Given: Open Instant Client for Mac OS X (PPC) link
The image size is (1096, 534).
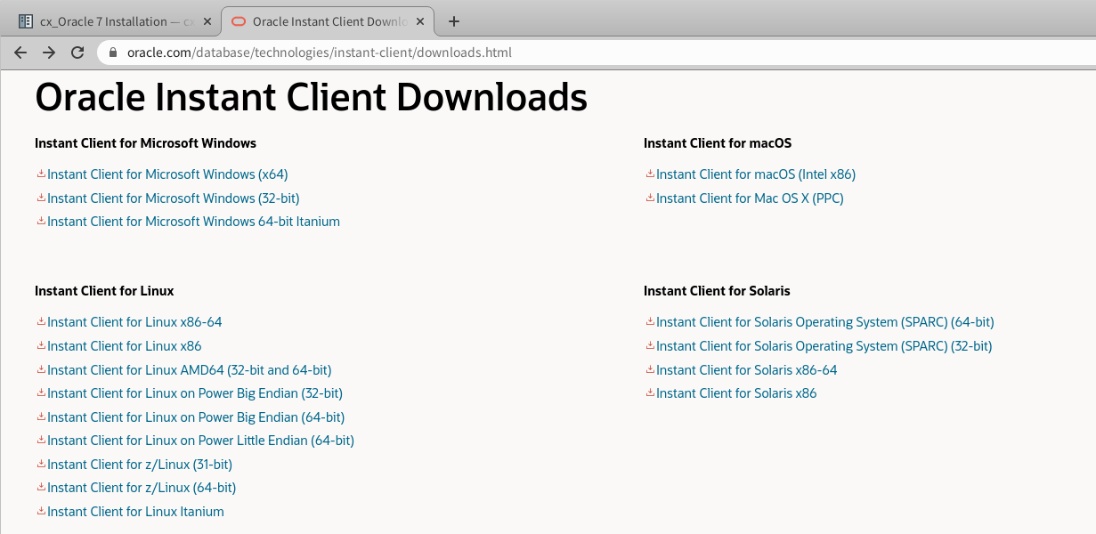Looking at the screenshot, I should point(750,198).
